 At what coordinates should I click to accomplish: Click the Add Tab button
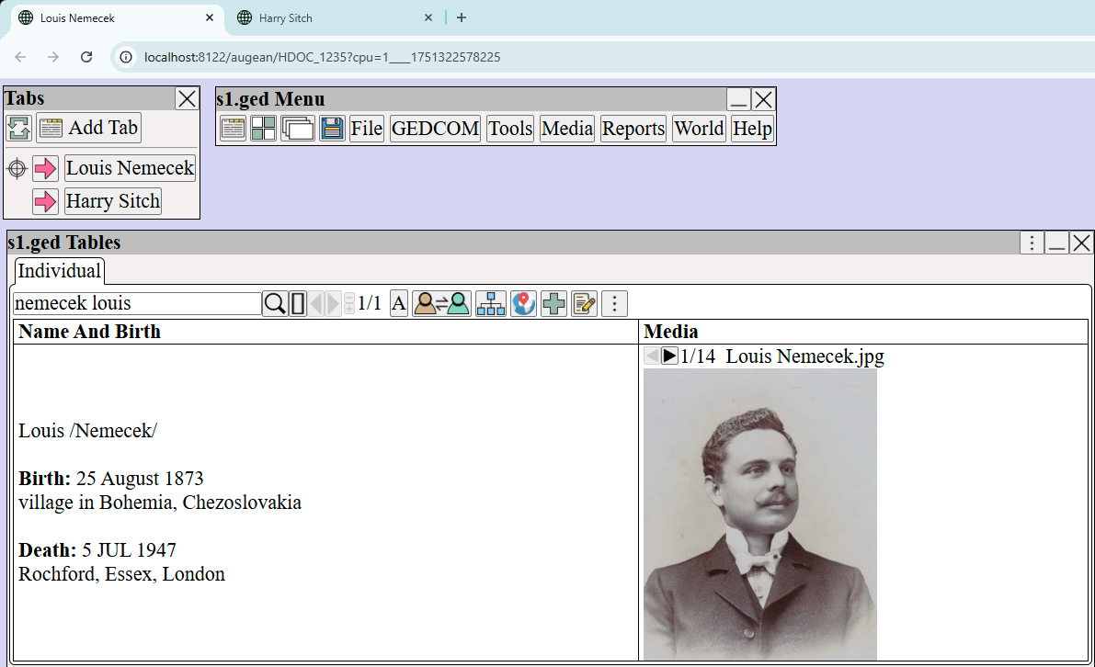tap(102, 128)
